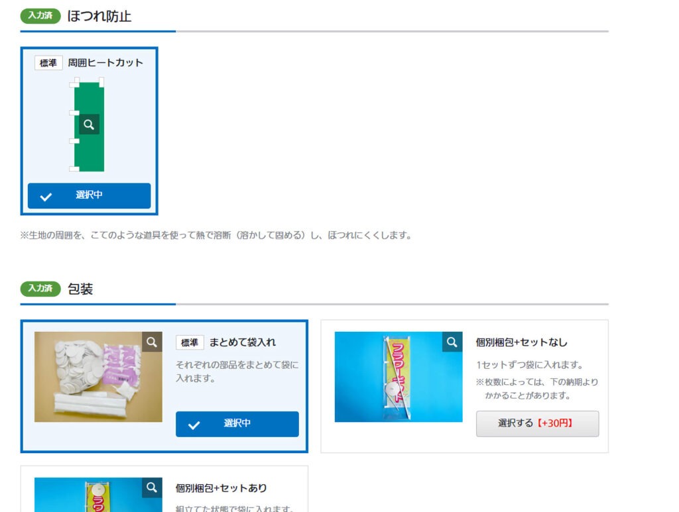
Task: Click description それぞれの部品をまとめて袋に入れます
Action: [237, 372]
